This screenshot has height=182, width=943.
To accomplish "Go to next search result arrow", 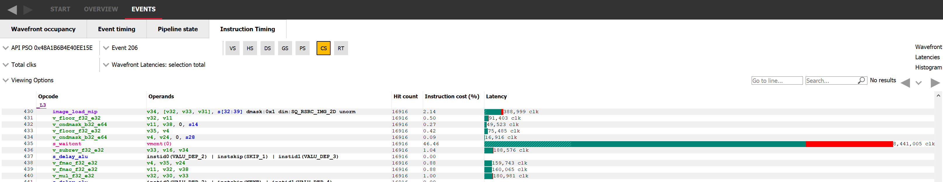I will tap(935, 83).
